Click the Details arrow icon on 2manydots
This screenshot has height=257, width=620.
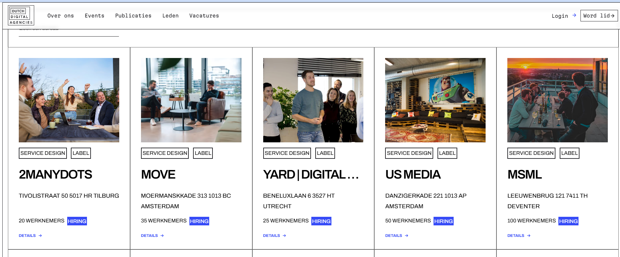[40, 236]
